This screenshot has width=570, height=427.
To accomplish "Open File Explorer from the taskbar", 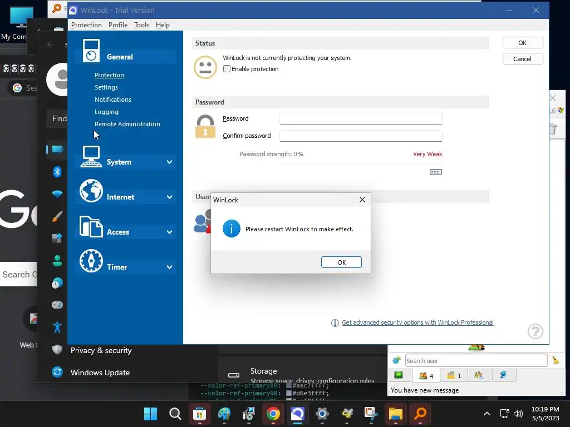I will (x=396, y=414).
